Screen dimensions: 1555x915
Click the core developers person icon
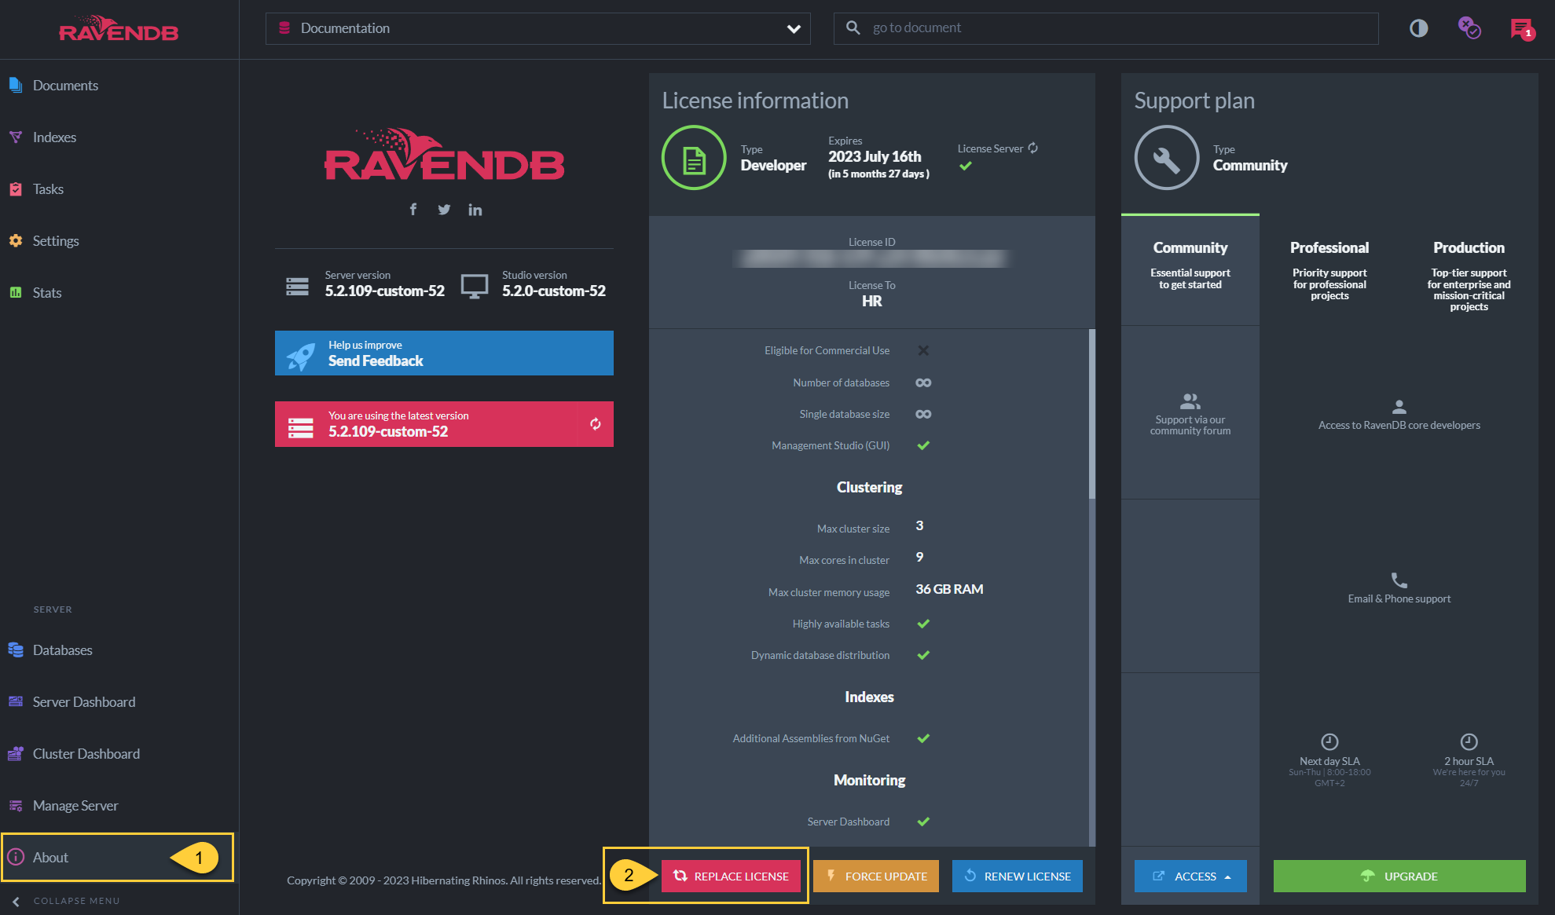pyautogui.click(x=1399, y=407)
